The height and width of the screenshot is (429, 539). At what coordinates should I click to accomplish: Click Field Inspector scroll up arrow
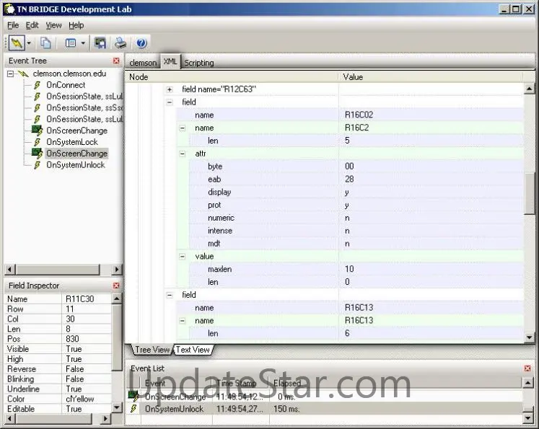coord(117,298)
